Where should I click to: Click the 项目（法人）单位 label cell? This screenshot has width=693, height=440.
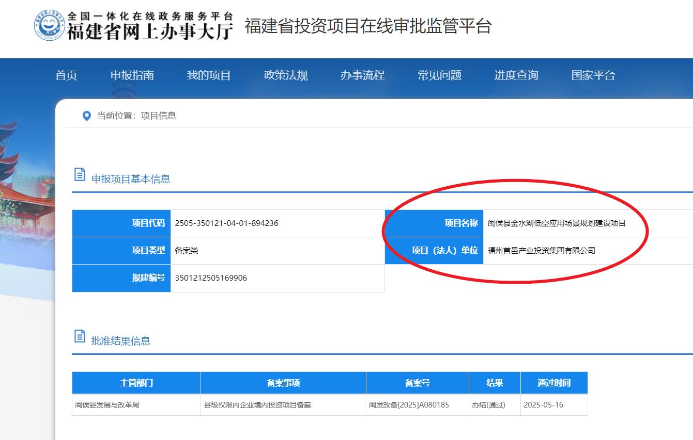pyautogui.click(x=434, y=251)
